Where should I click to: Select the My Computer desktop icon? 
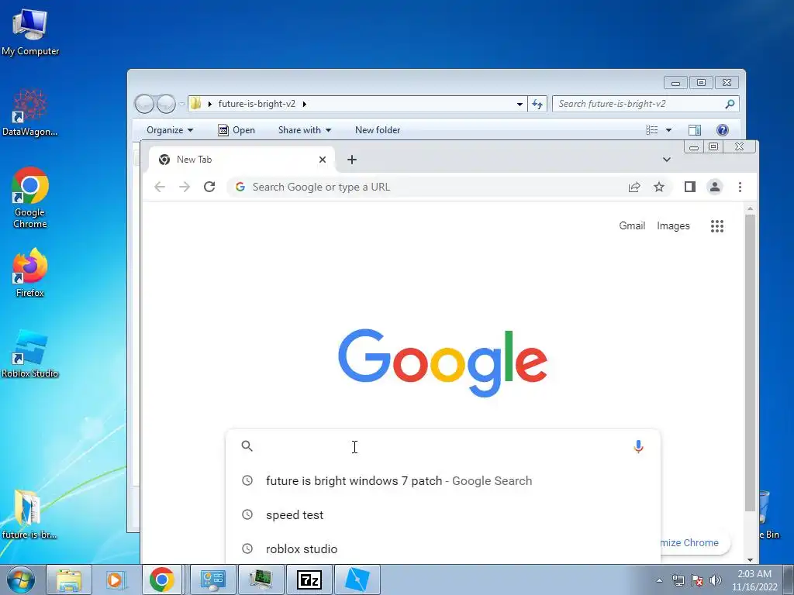[x=30, y=31]
